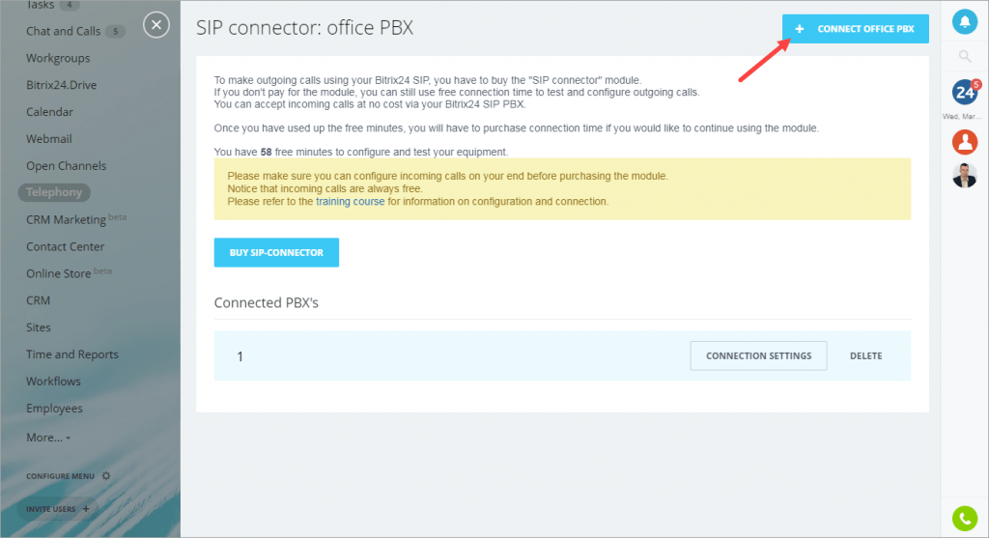This screenshot has height=538, width=989.
Task: Select Telephony in the left menu
Action: click(54, 192)
